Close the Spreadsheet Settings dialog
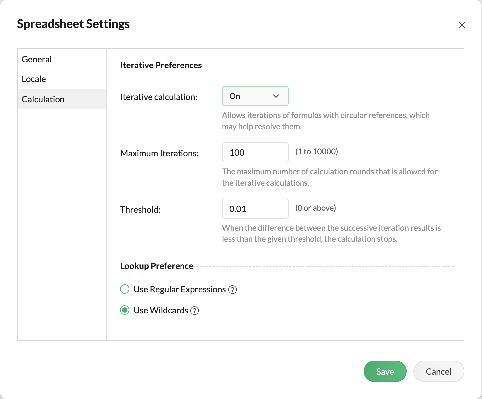This screenshot has height=399, width=482. coord(462,25)
